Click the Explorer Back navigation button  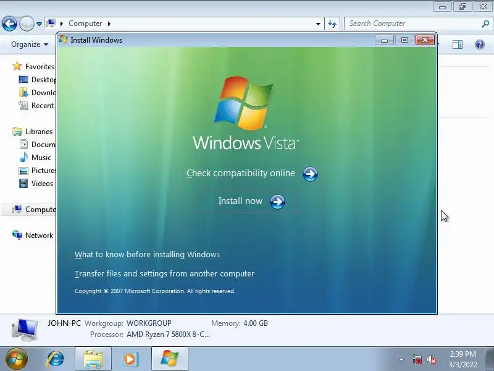[9, 23]
